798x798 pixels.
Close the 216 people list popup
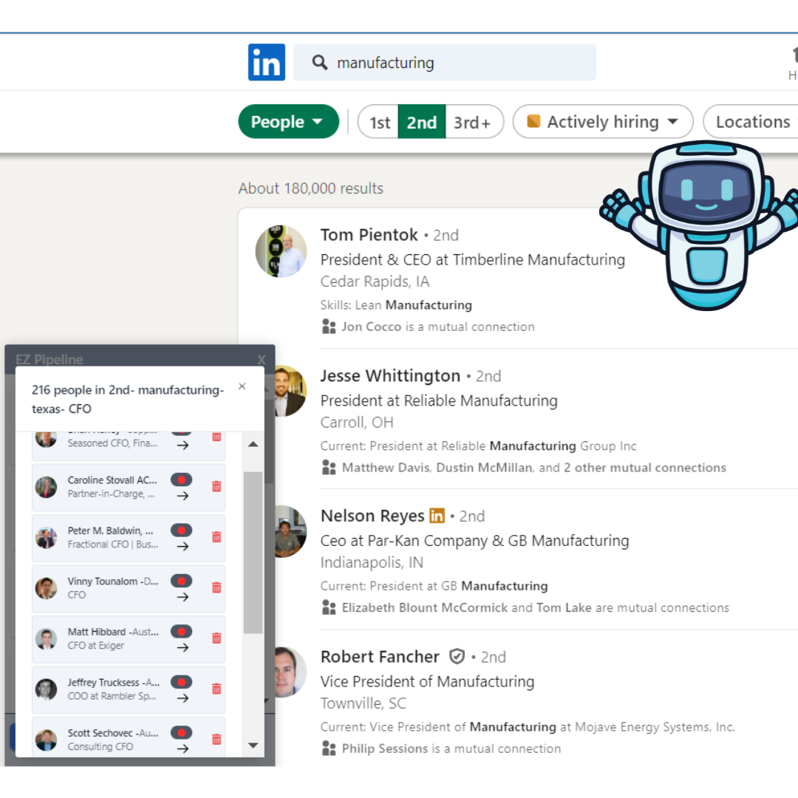[242, 386]
